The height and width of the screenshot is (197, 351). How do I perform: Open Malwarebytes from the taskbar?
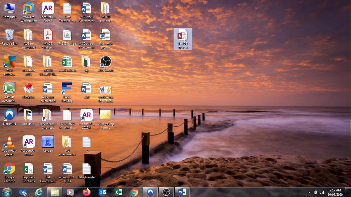23,192
